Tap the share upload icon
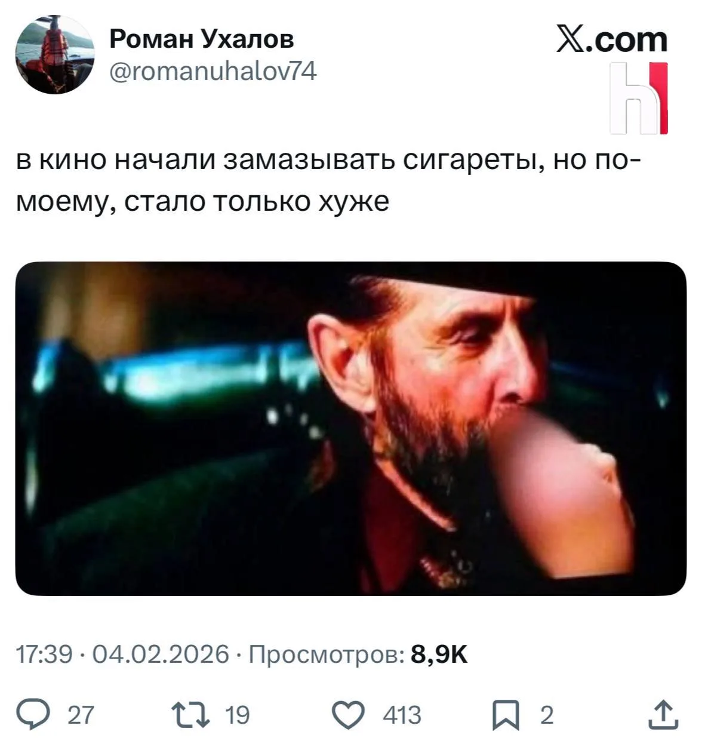 click(x=663, y=714)
